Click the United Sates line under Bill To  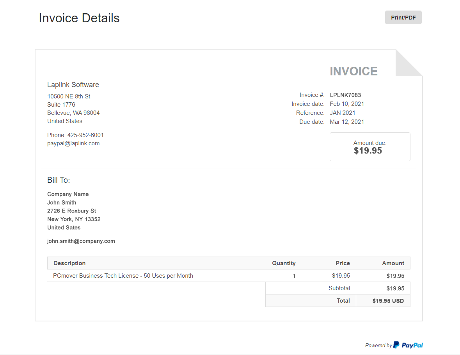click(x=64, y=228)
